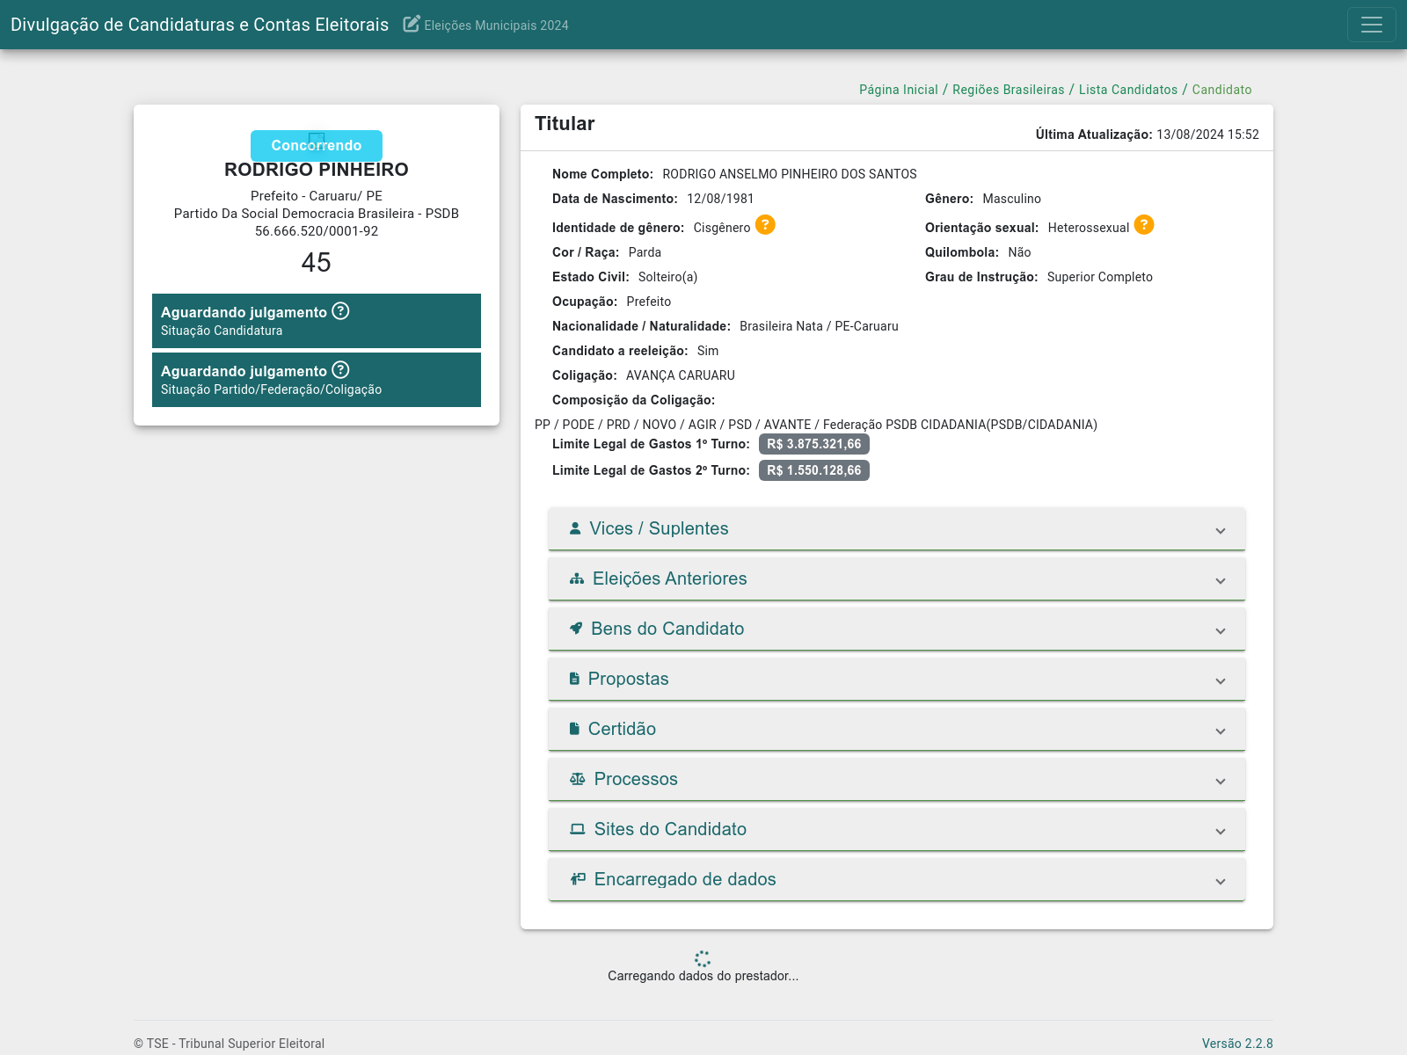
Task: Open Regiões Brasileiras breadcrumb link
Action: 1008,90
